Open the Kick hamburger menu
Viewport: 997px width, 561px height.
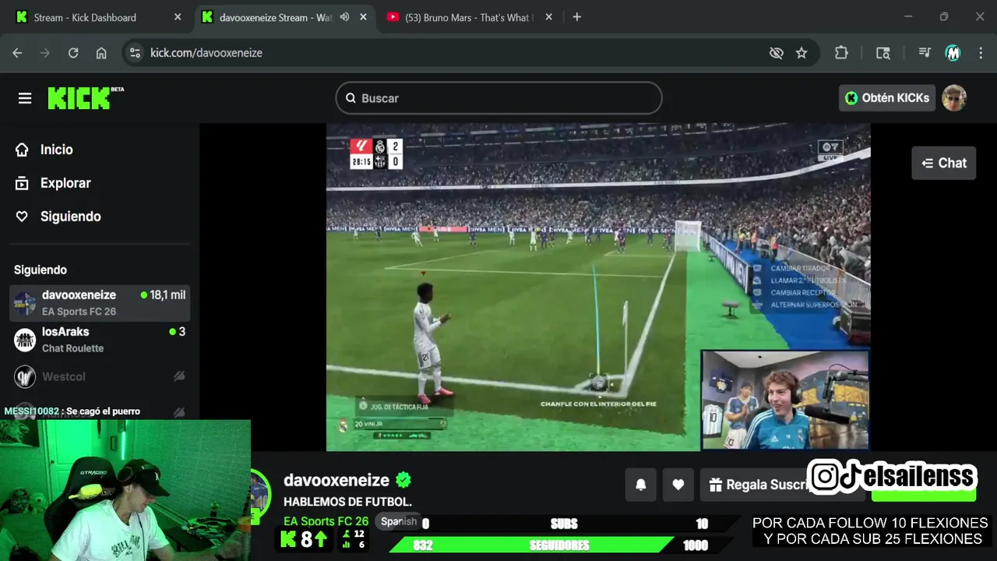tap(25, 98)
